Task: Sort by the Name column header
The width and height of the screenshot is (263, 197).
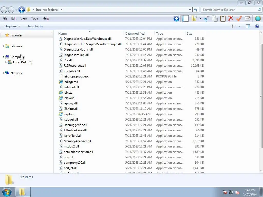Action: point(90,34)
